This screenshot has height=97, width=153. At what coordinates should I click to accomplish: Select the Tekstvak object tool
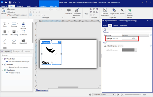click(x=14, y=24)
